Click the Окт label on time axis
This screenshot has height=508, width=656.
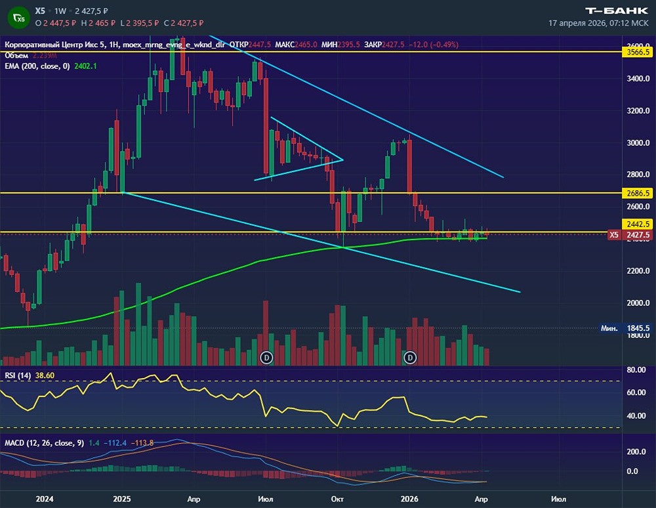coord(337,499)
